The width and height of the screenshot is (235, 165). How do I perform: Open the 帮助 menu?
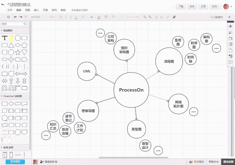pos(63,10)
